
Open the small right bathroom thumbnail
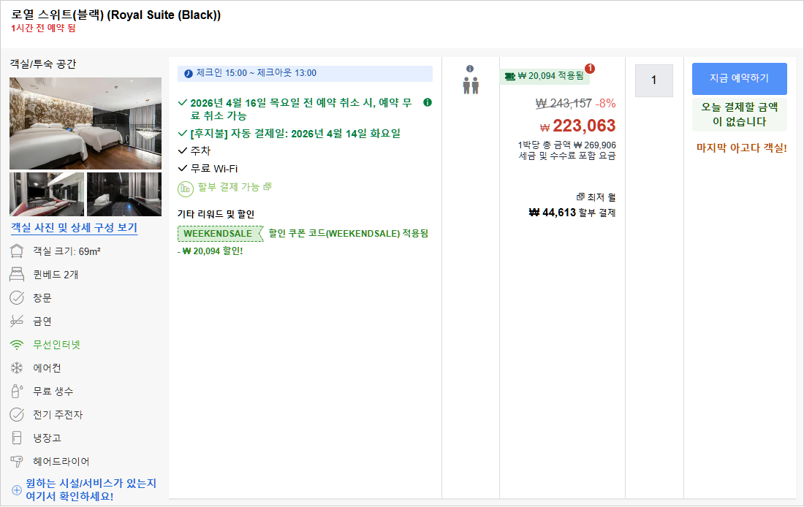[x=124, y=194]
